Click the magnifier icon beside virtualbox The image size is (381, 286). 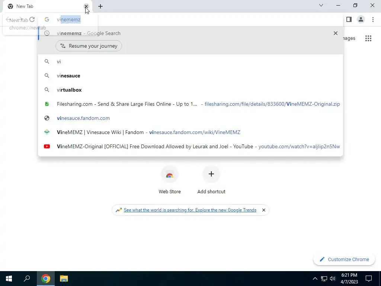click(47, 90)
